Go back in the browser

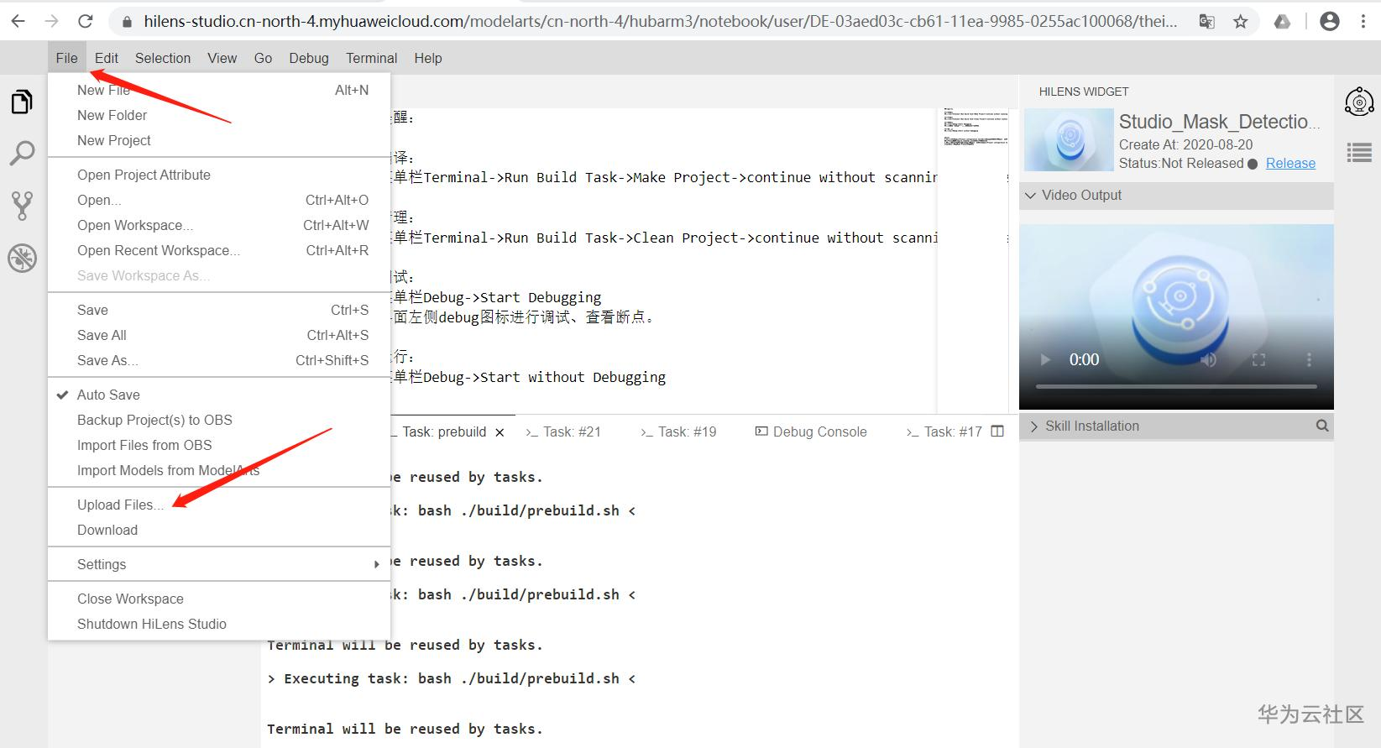click(x=18, y=21)
